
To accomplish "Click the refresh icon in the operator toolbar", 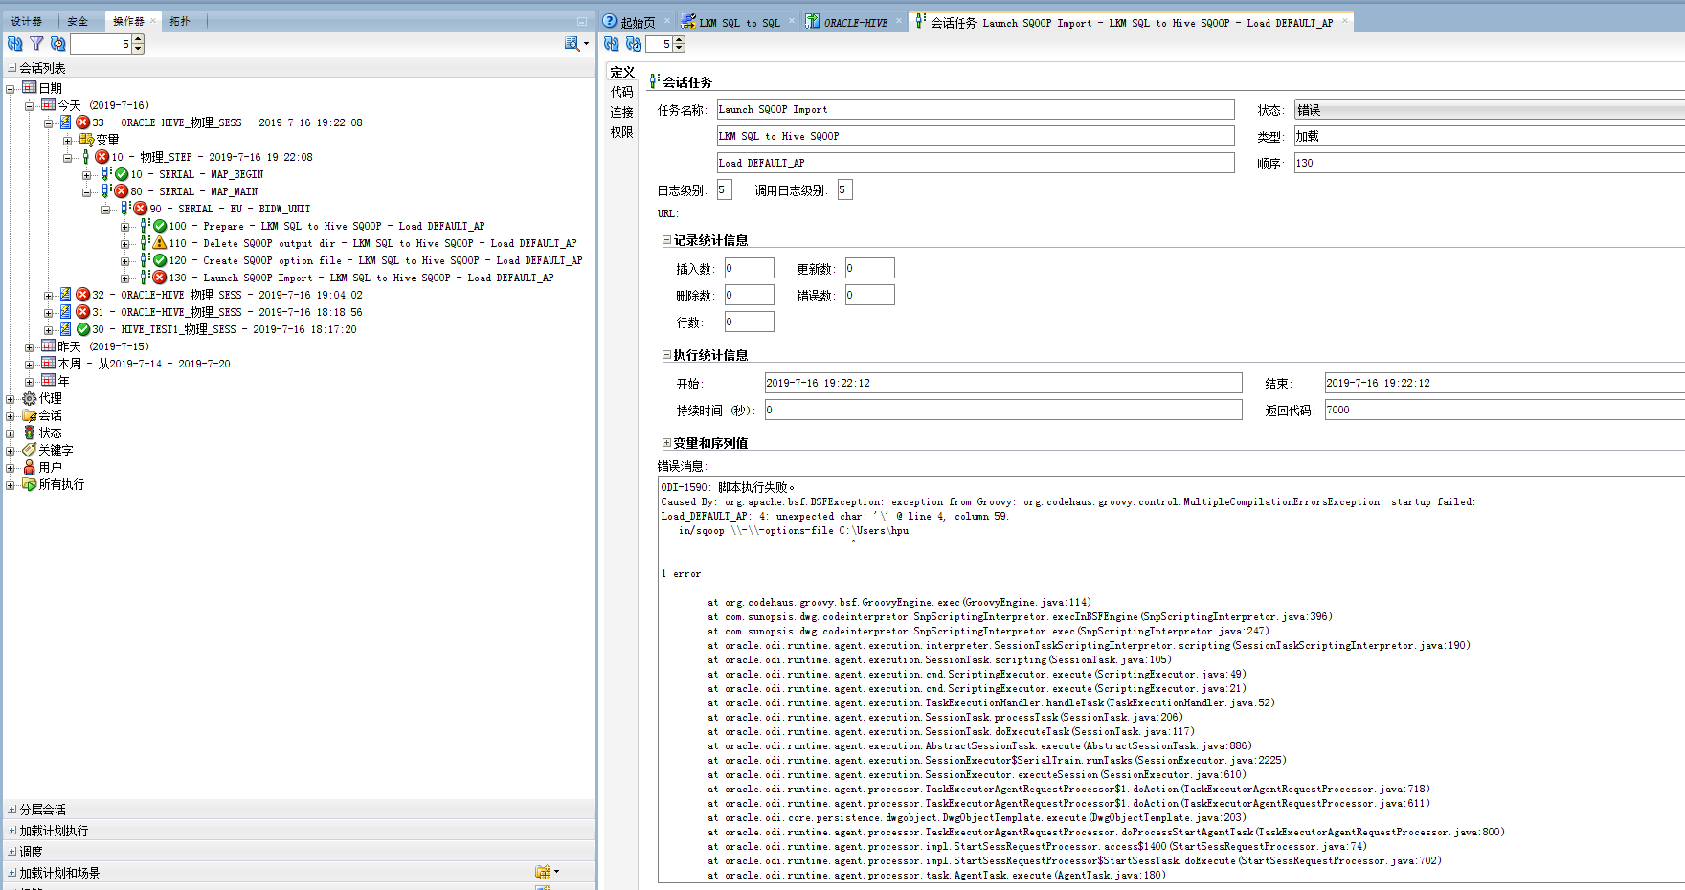I will [x=15, y=44].
